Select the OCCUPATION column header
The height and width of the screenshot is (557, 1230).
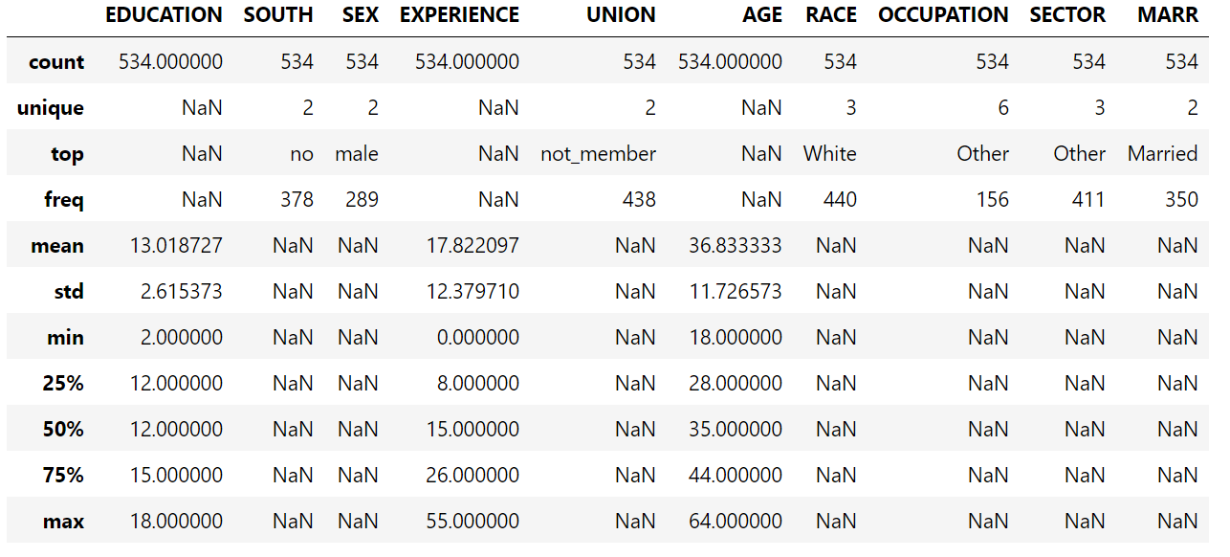[943, 15]
